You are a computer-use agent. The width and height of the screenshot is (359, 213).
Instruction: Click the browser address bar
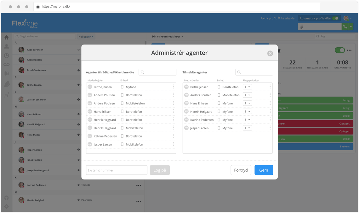(x=177, y=7)
